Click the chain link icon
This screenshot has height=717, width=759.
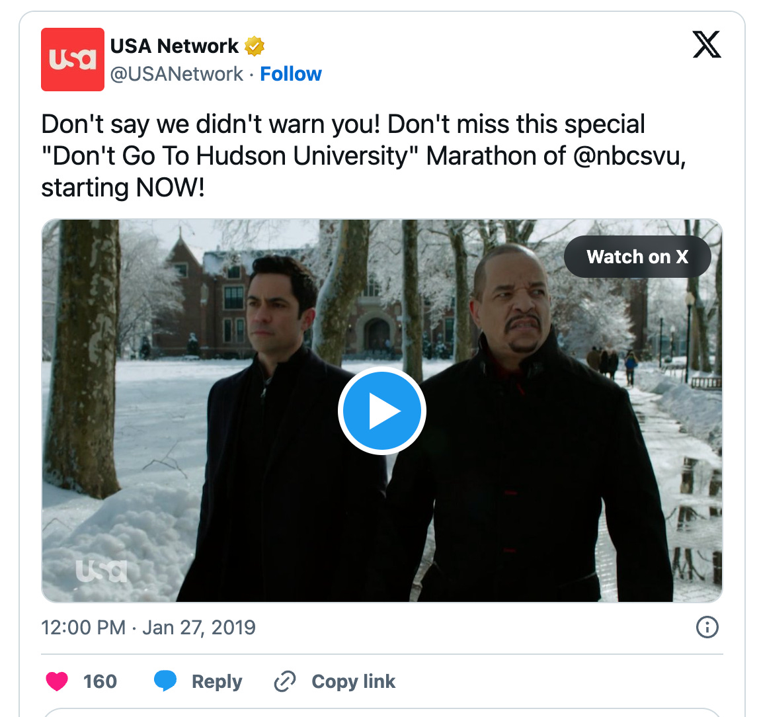tap(284, 681)
